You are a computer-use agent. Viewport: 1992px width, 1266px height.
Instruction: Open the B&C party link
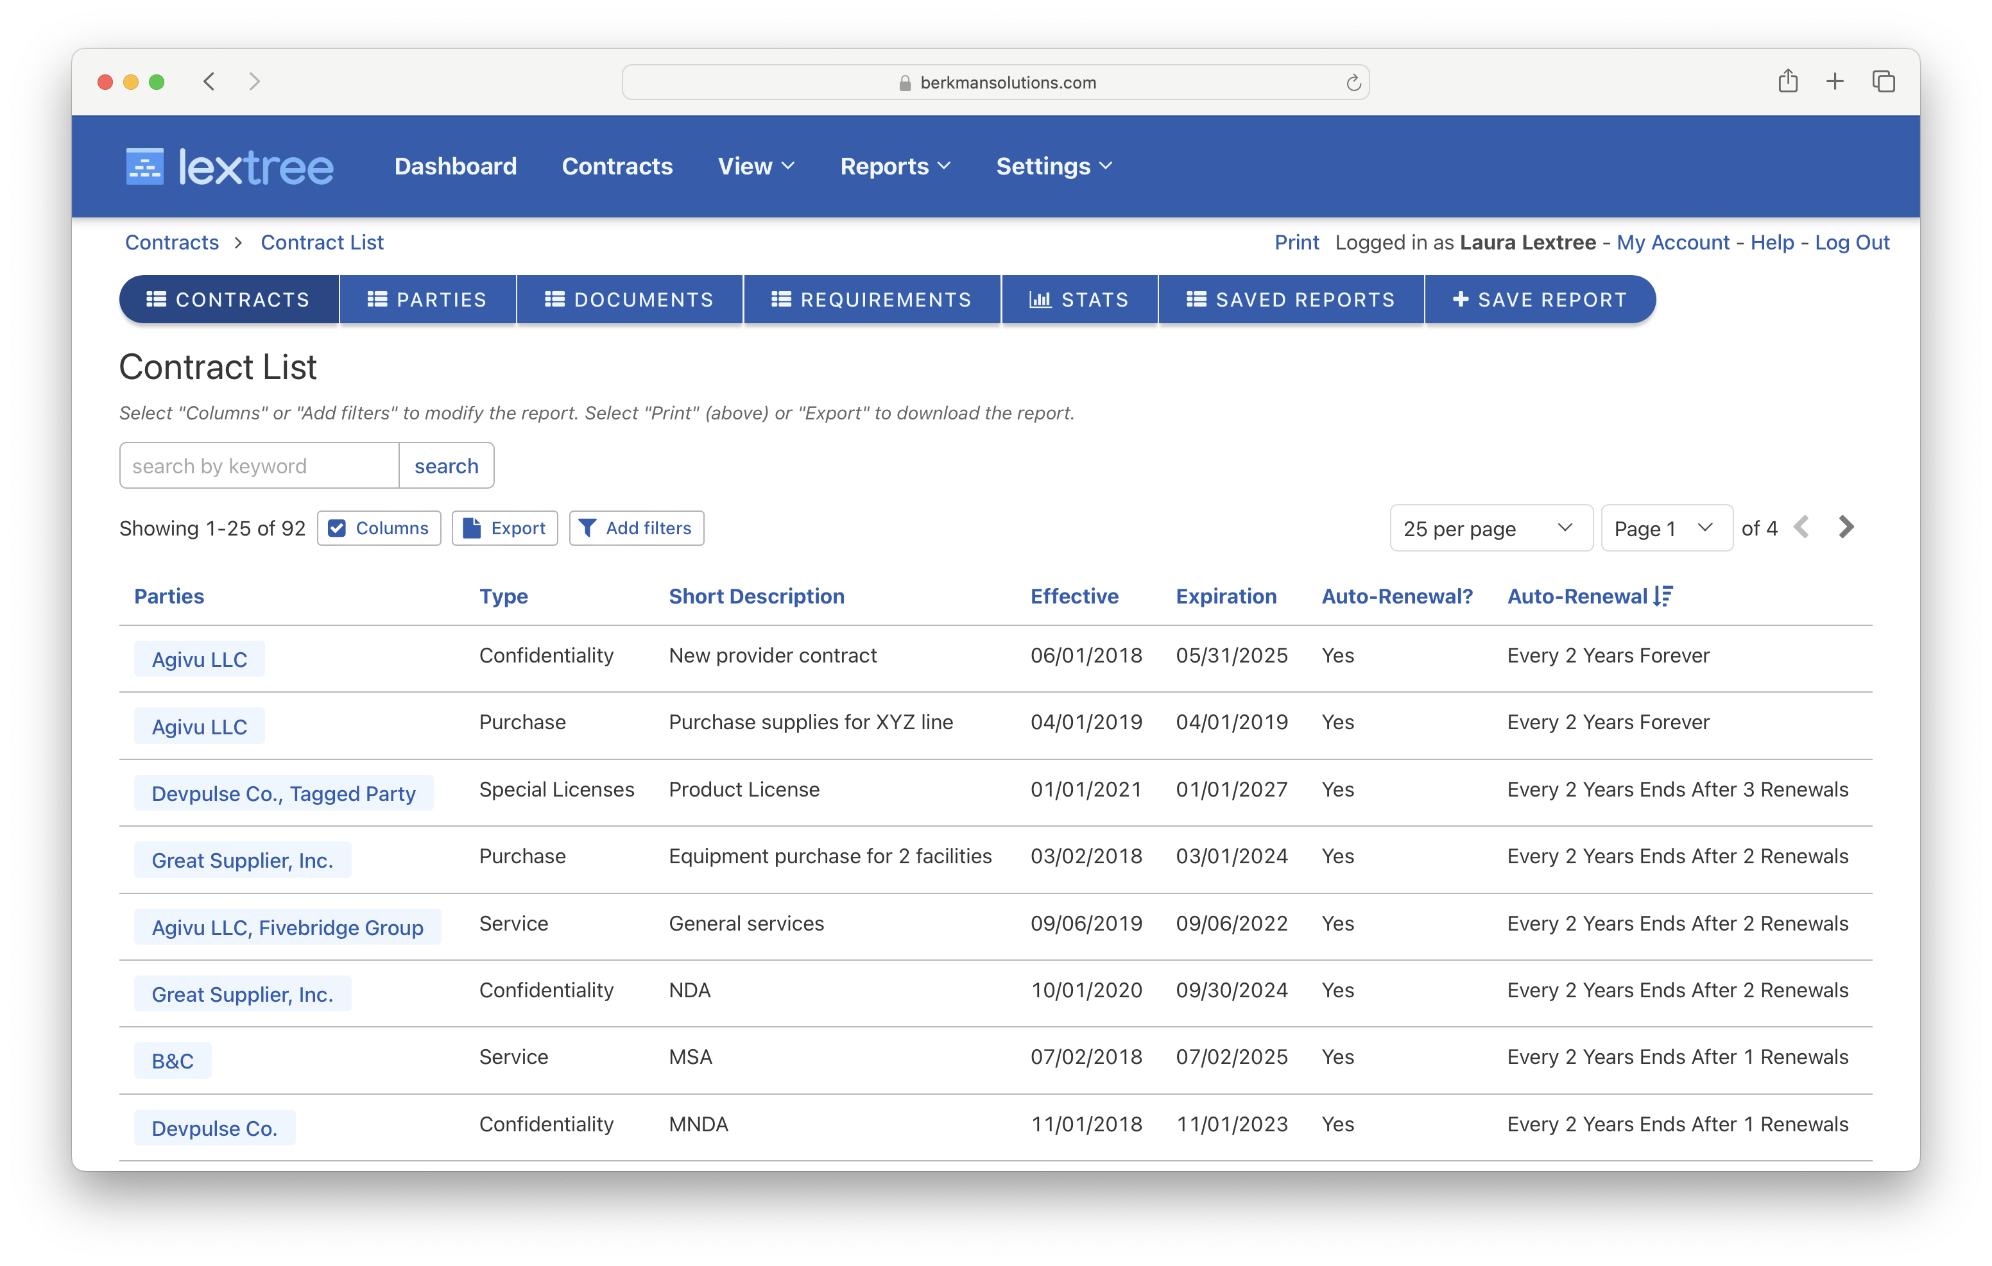pyautogui.click(x=173, y=1061)
